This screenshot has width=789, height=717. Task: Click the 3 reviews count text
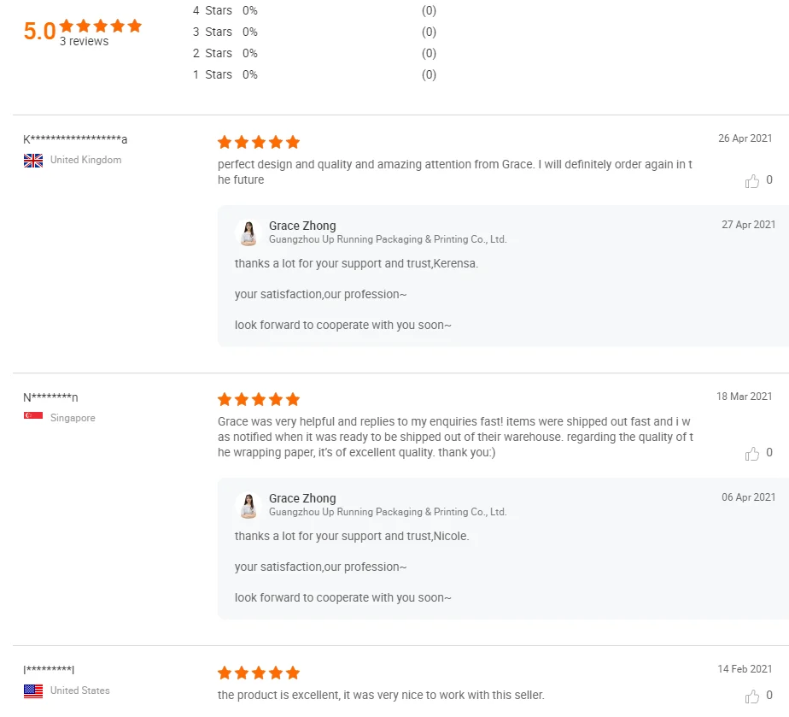tap(84, 42)
